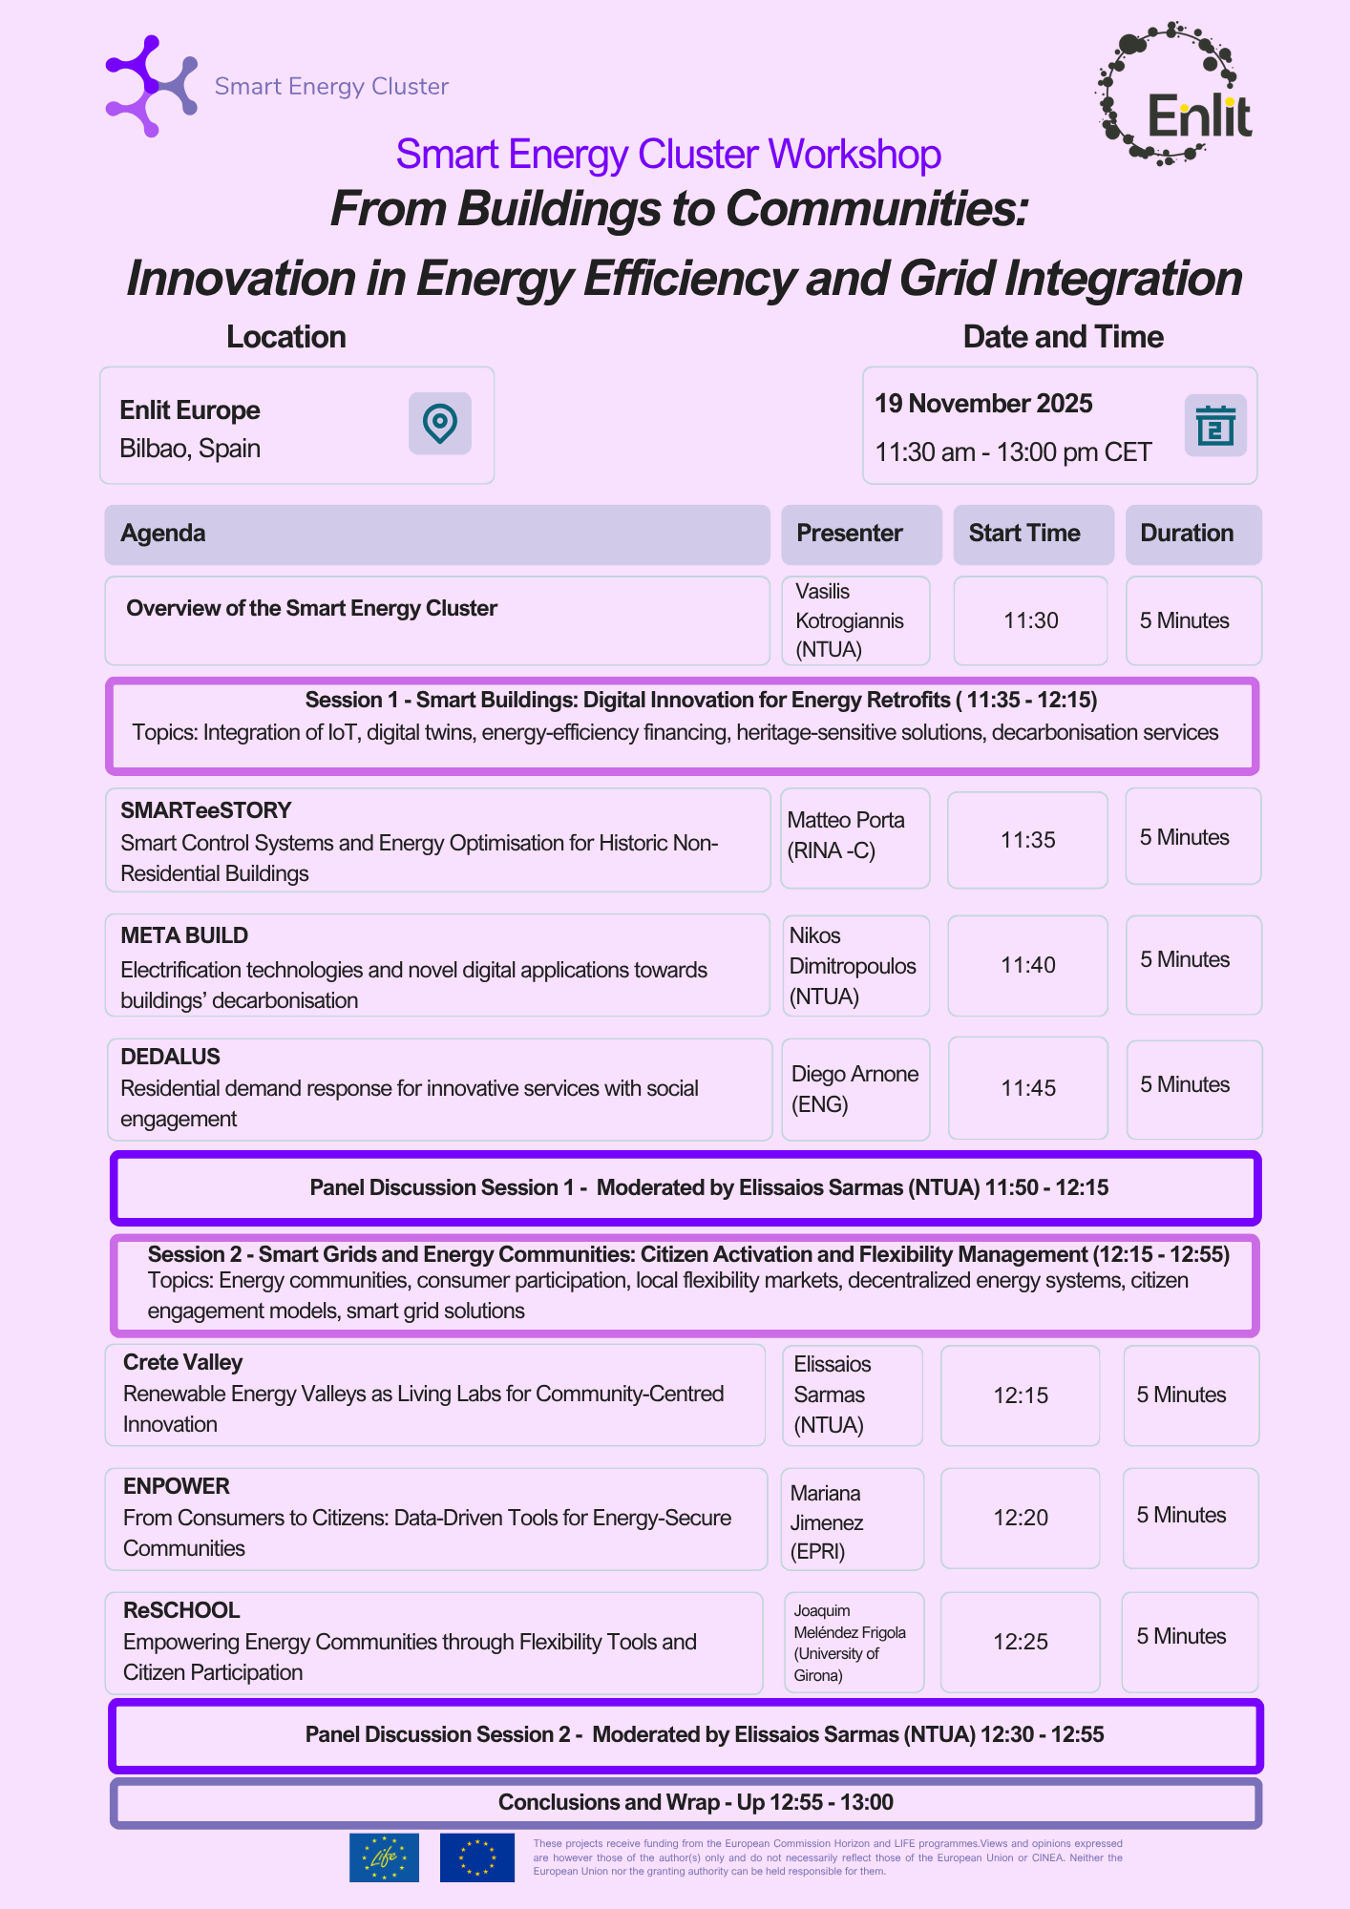Click the LIFE programme flag logo
Screen dimensions: 1350x1909
384,1857
